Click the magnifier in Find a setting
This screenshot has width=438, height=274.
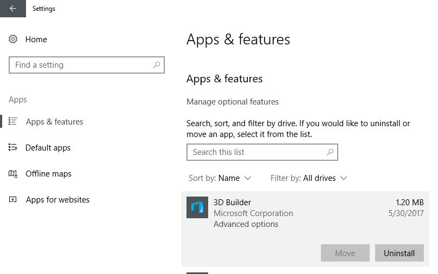[x=157, y=65]
